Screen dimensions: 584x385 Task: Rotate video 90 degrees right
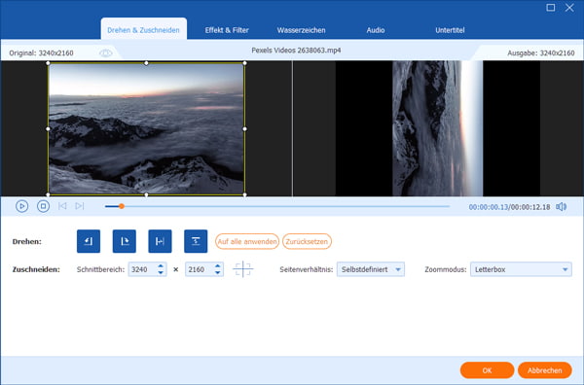click(x=124, y=241)
